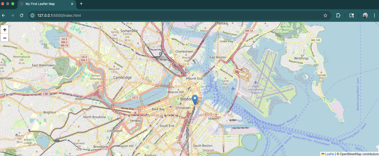Click the blue marker pin in Boston
Viewport: 379px width, 156px height.
pyautogui.click(x=195, y=99)
